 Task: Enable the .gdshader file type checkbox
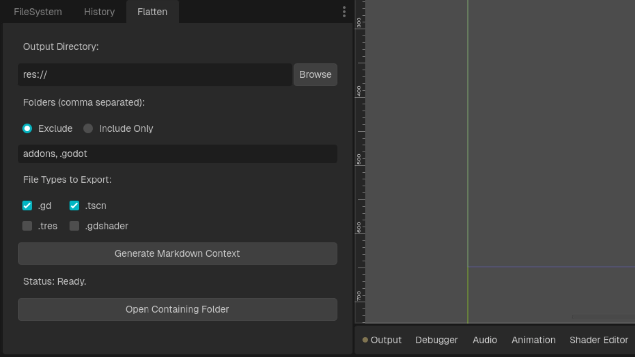tap(74, 226)
